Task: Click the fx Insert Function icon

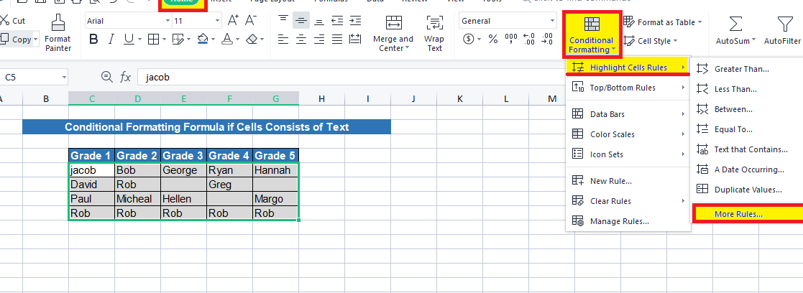Action: click(x=126, y=78)
